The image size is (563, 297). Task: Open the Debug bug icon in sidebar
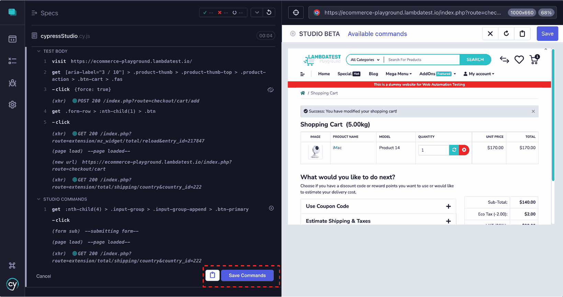point(12,83)
